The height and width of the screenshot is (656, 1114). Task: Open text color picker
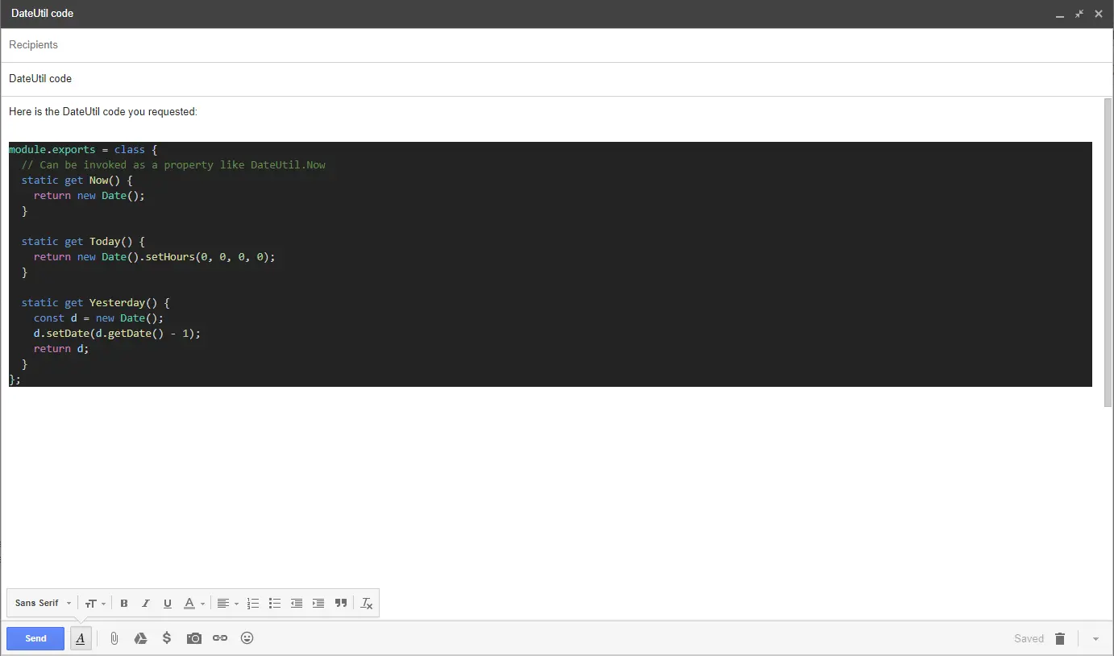pyautogui.click(x=193, y=603)
